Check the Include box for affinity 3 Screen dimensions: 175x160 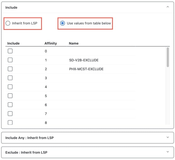(x=10, y=78)
